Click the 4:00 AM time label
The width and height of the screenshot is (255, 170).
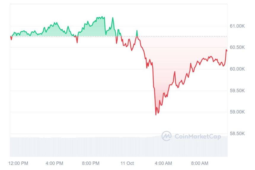(163, 163)
